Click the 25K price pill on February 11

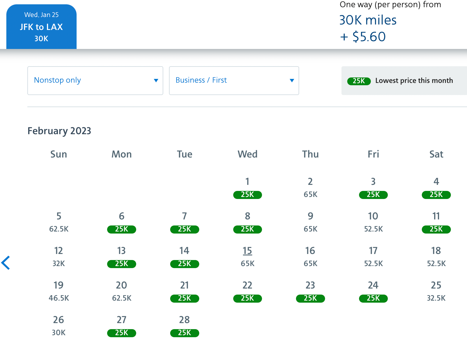coord(436,229)
